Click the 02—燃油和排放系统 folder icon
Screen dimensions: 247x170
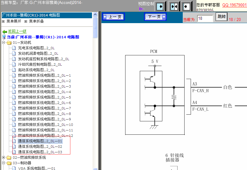pos(9,158)
